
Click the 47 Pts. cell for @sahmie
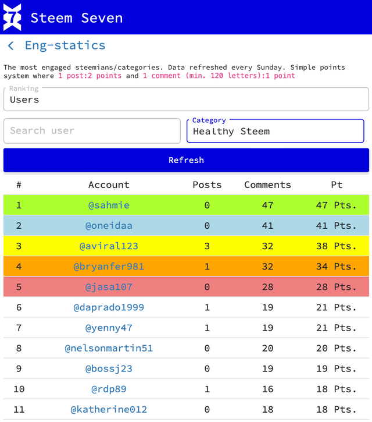[337, 205]
